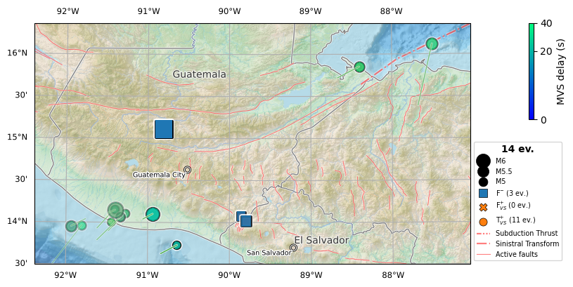Click the Sinistral Transform dash-dot line sample
Viewport: 573px width, 287px height.
tap(483, 243)
